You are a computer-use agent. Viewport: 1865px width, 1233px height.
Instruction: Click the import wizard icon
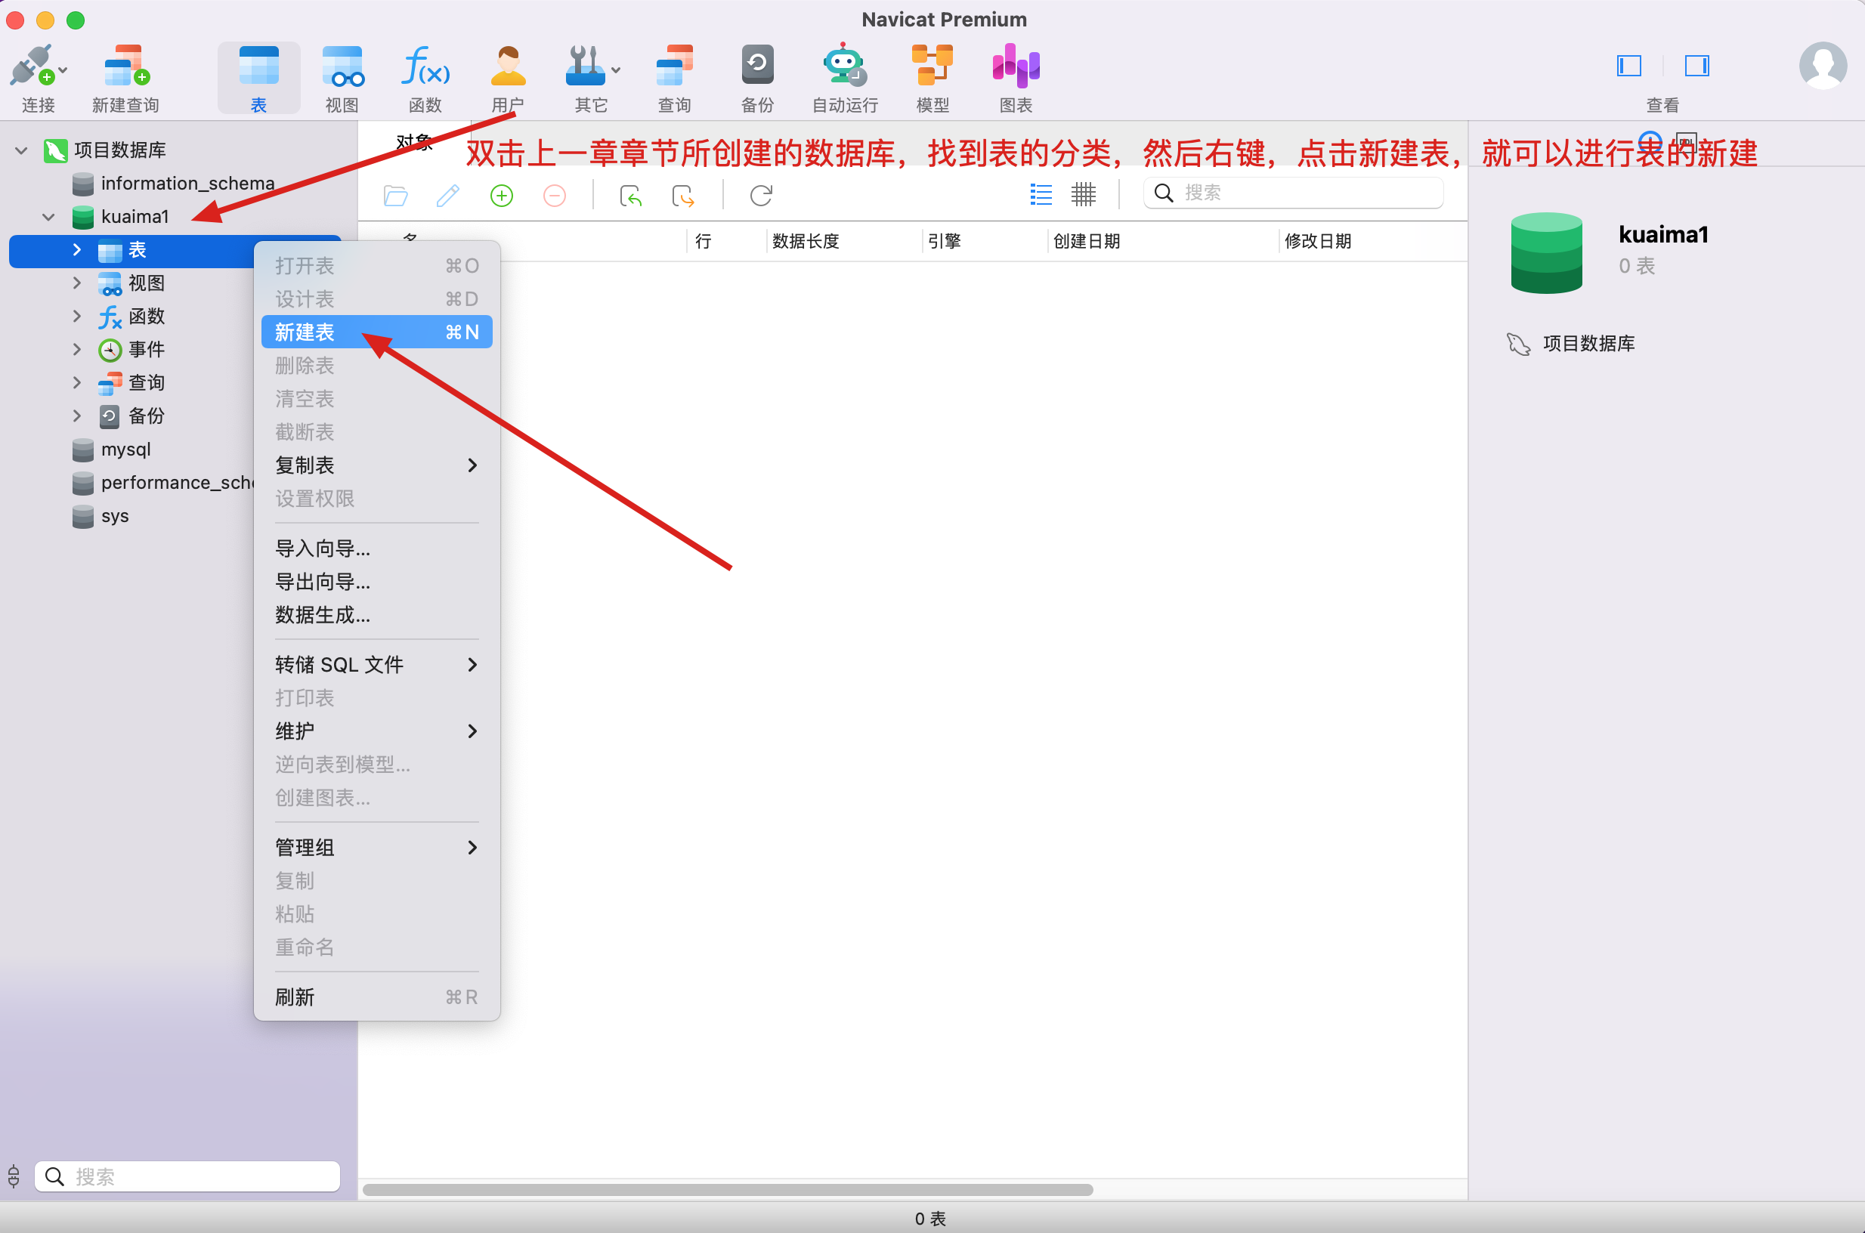point(631,195)
